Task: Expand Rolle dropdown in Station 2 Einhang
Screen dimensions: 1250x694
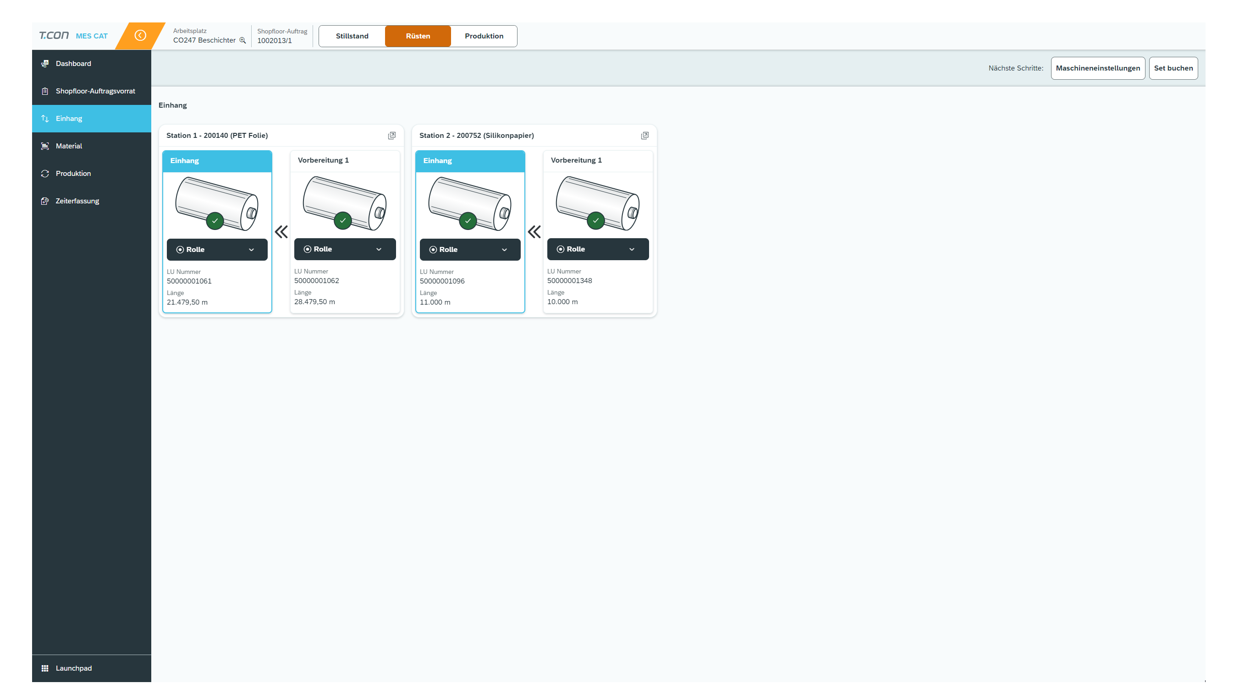Action: (504, 250)
